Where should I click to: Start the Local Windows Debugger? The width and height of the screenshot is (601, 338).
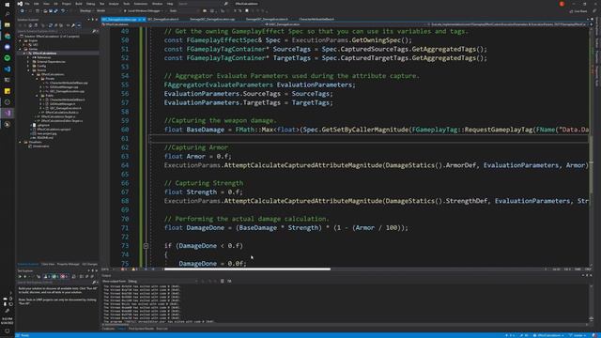click(x=142, y=11)
